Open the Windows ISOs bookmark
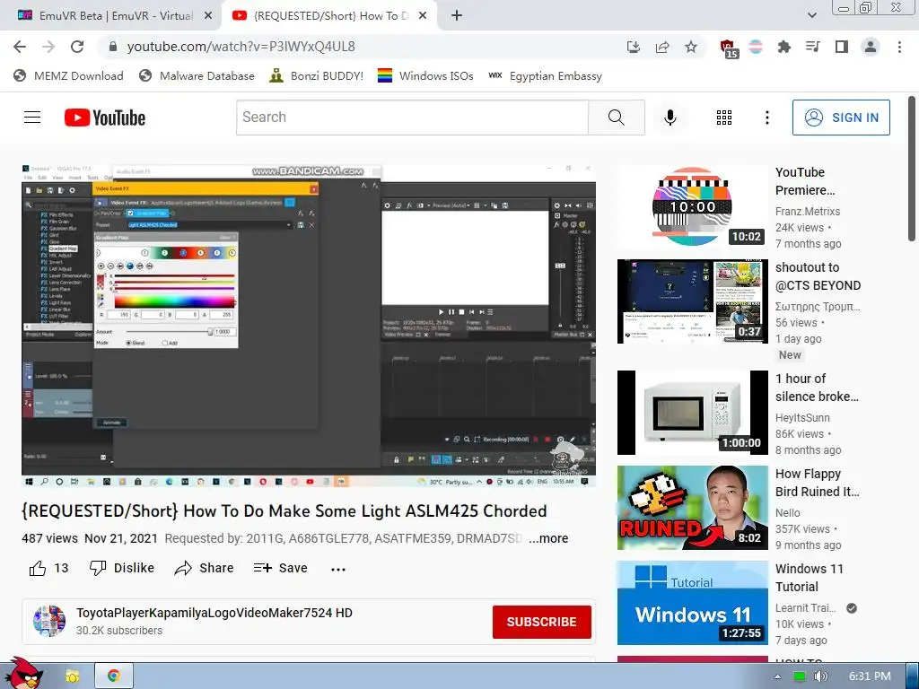The image size is (919, 689). (x=425, y=76)
